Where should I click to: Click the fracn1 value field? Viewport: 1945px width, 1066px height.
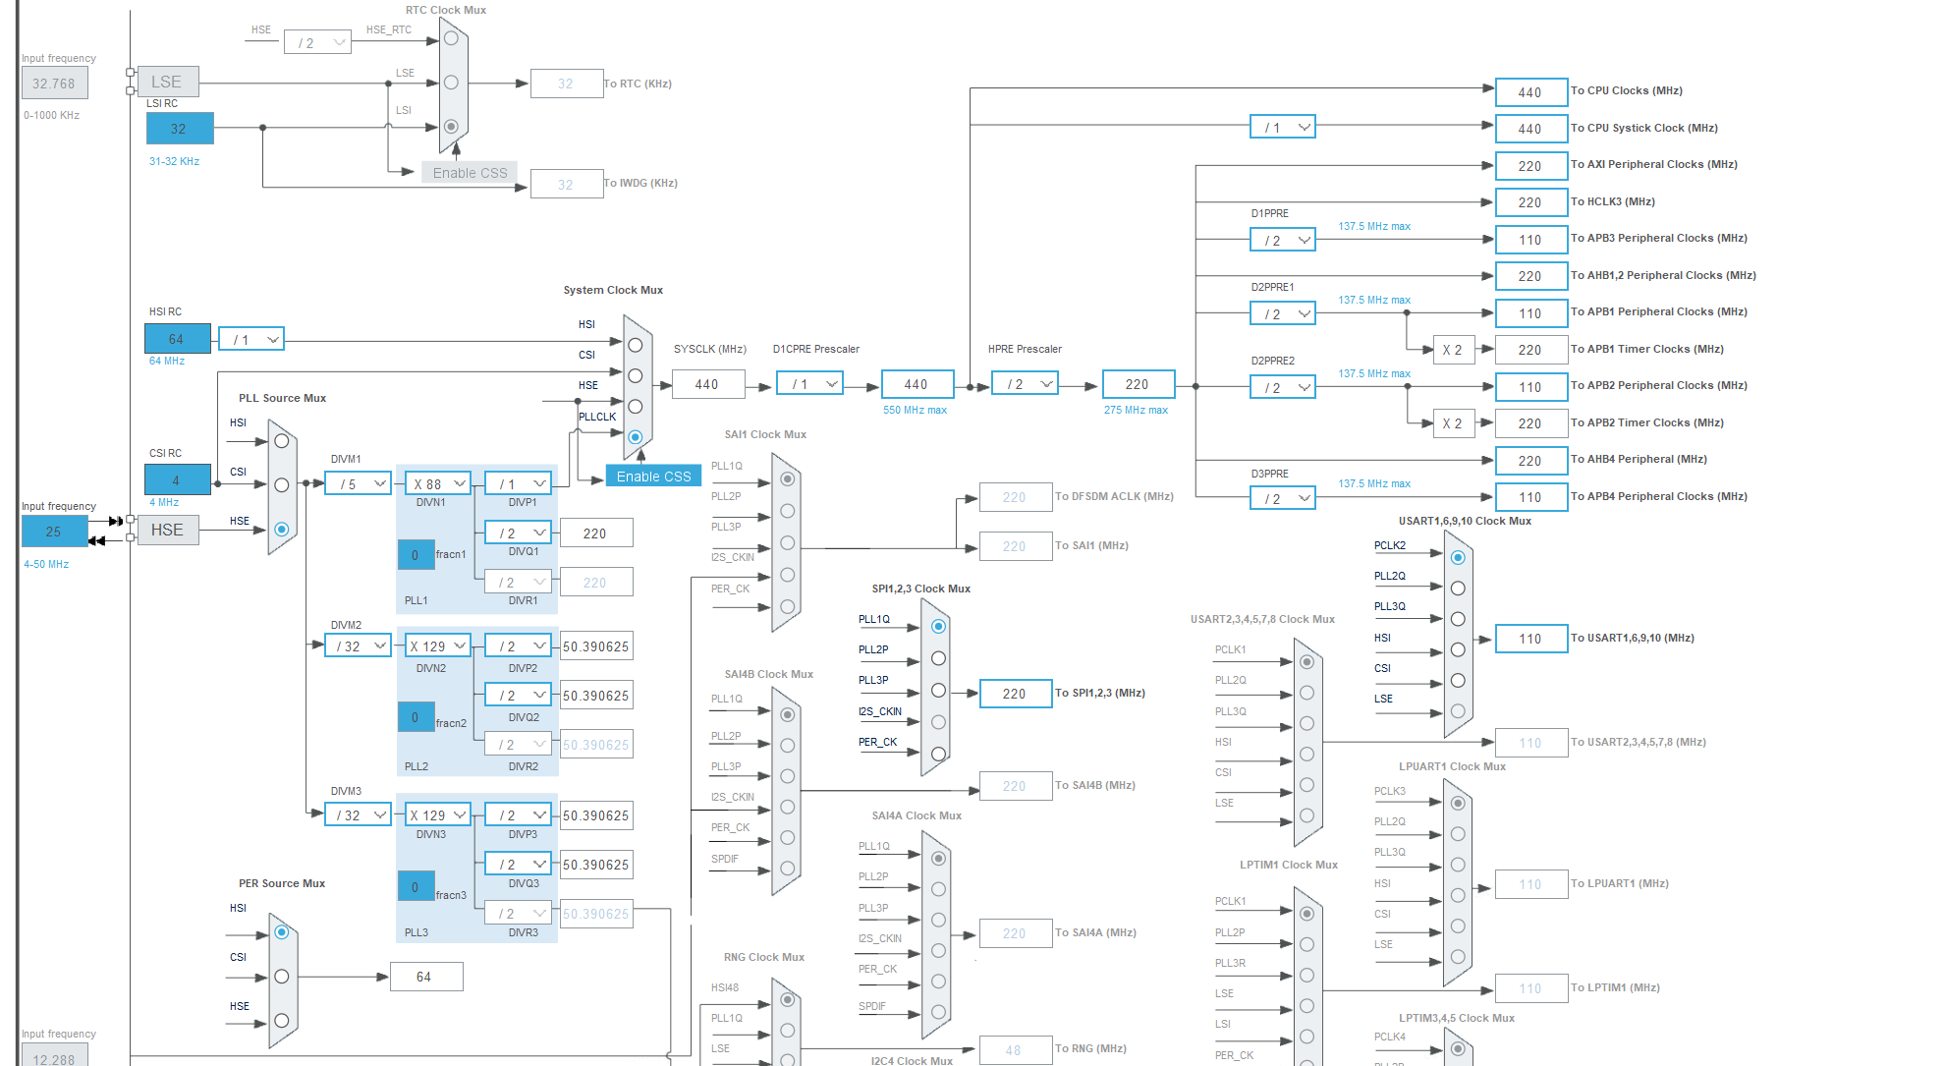pos(416,555)
